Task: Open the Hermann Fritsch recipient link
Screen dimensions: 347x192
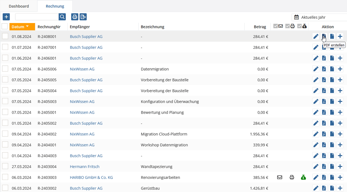Action: point(84,167)
